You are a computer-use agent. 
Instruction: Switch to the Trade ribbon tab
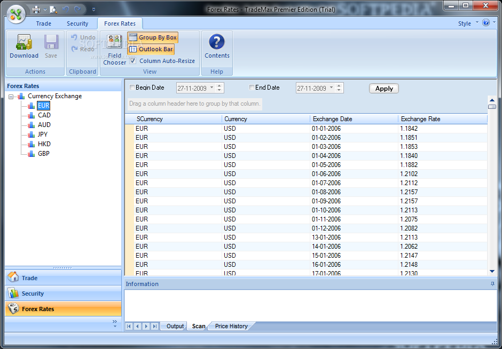click(44, 23)
